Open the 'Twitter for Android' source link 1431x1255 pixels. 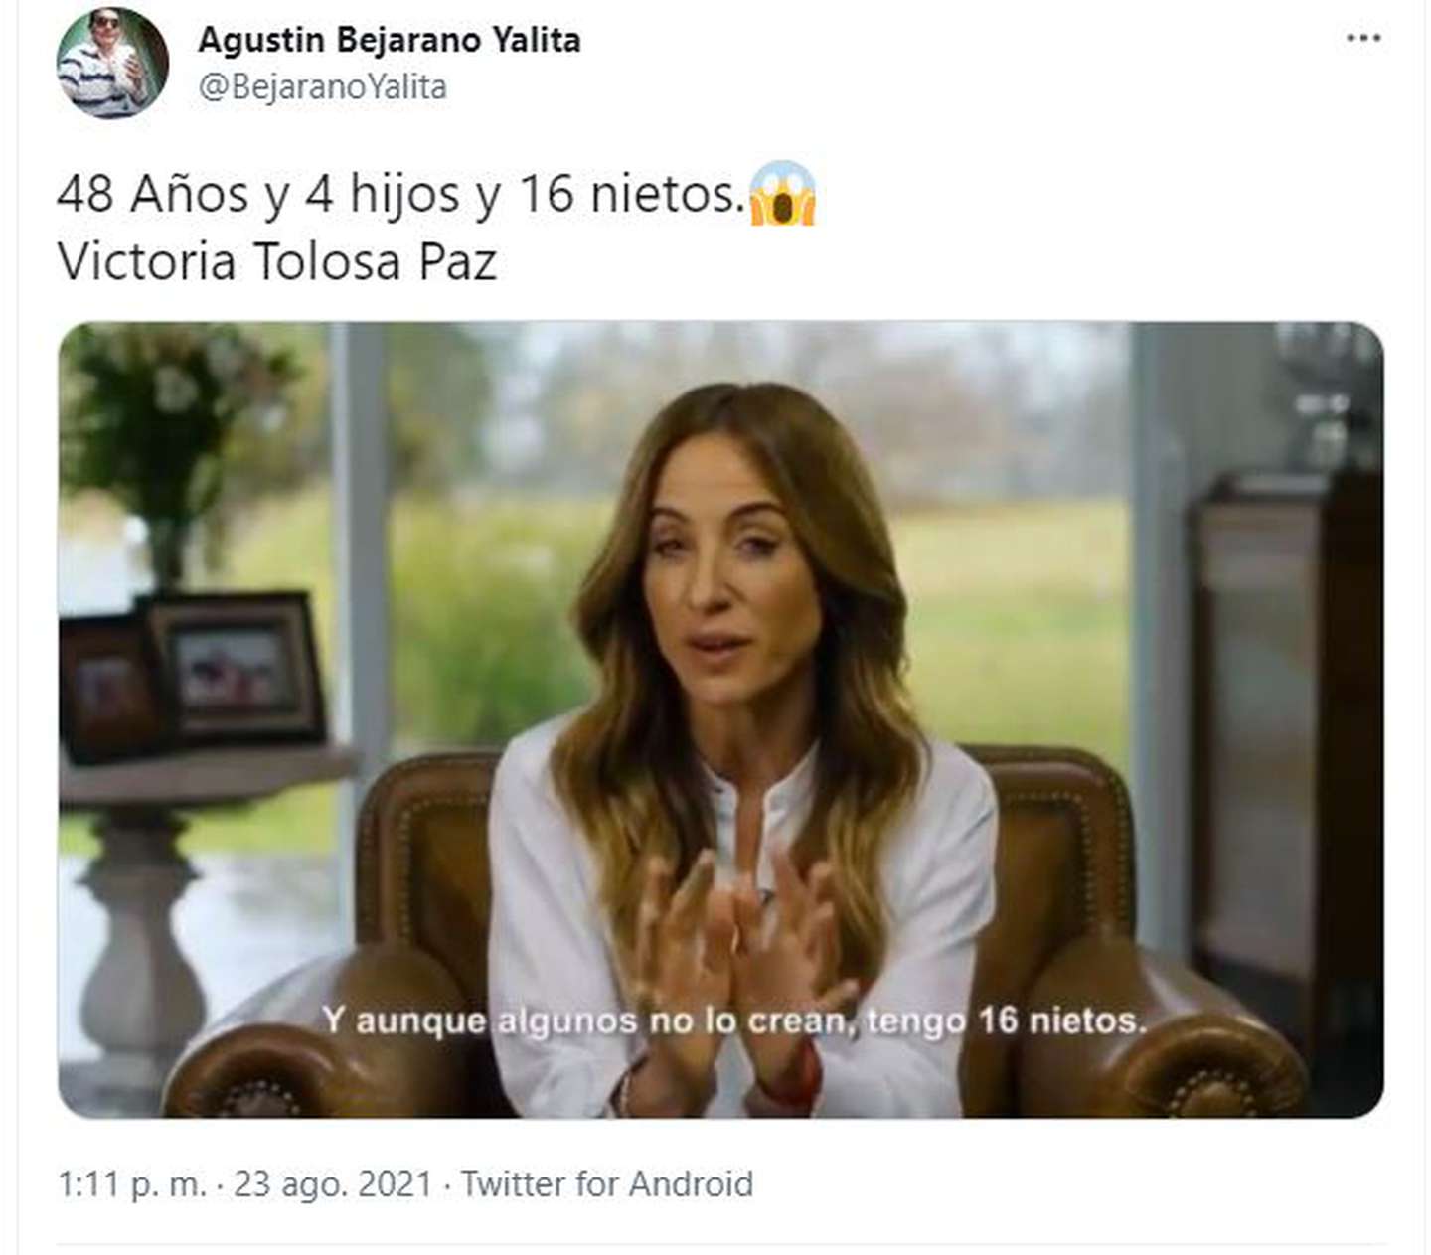tap(606, 1184)
